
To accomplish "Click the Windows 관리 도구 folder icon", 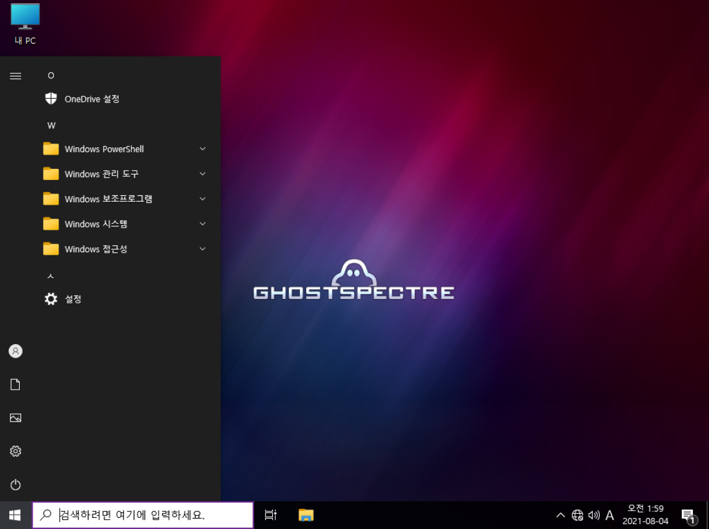I will [51, 173].
